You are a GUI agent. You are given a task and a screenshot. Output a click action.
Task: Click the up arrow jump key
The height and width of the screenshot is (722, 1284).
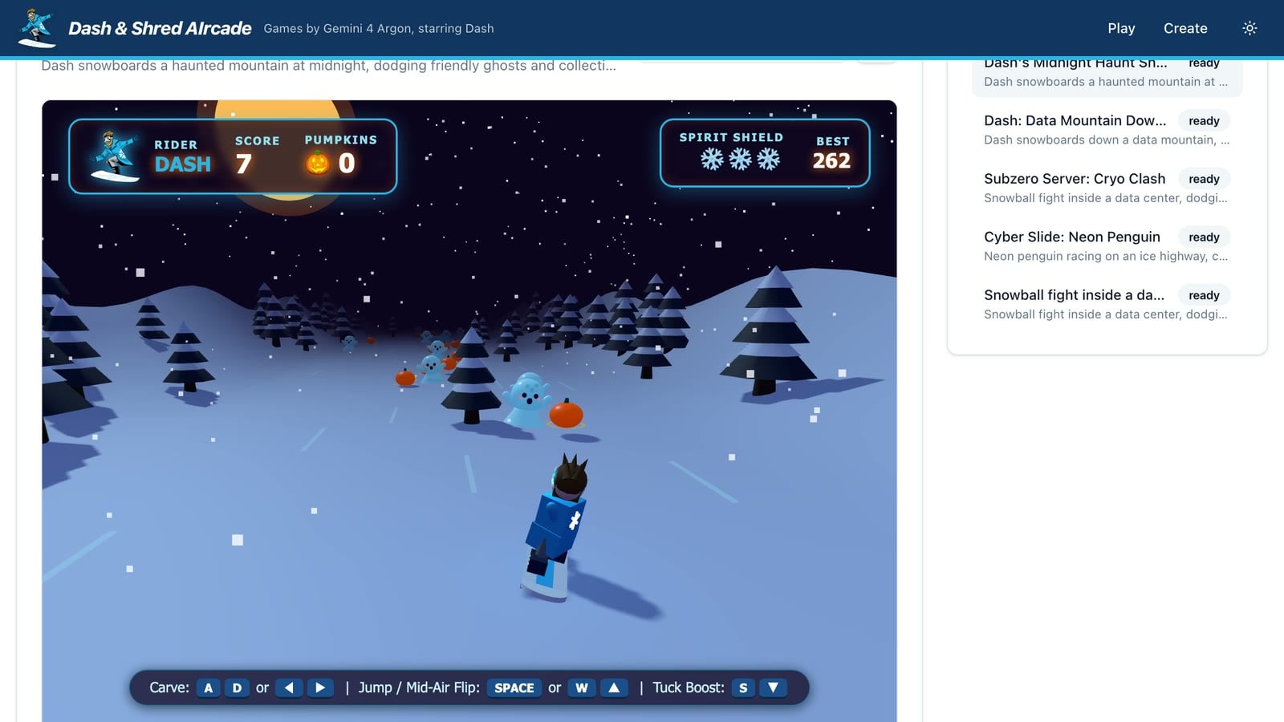pos(614,688)
